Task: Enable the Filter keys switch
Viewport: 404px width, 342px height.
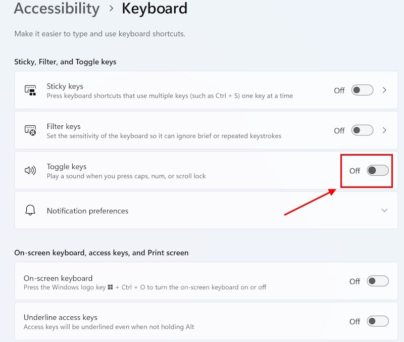Action: pos(362,130)
